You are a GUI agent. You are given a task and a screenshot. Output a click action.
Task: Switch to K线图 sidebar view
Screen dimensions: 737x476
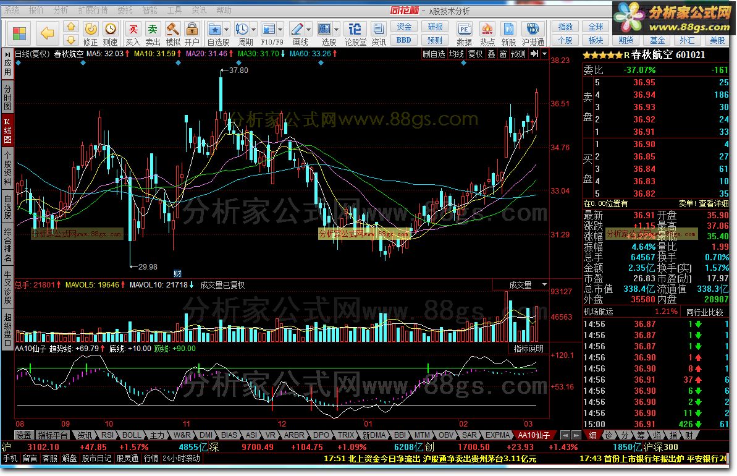[x=7, y=131]
